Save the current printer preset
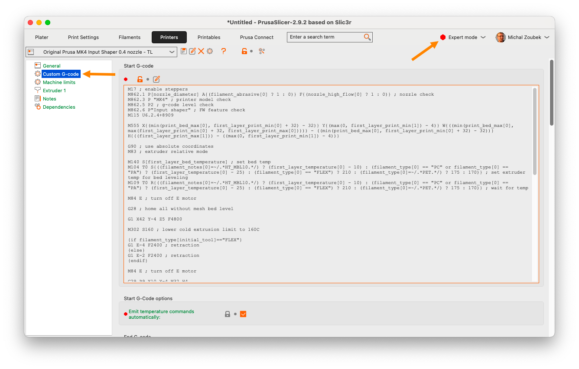579x369 pixels. click(184, 51)
